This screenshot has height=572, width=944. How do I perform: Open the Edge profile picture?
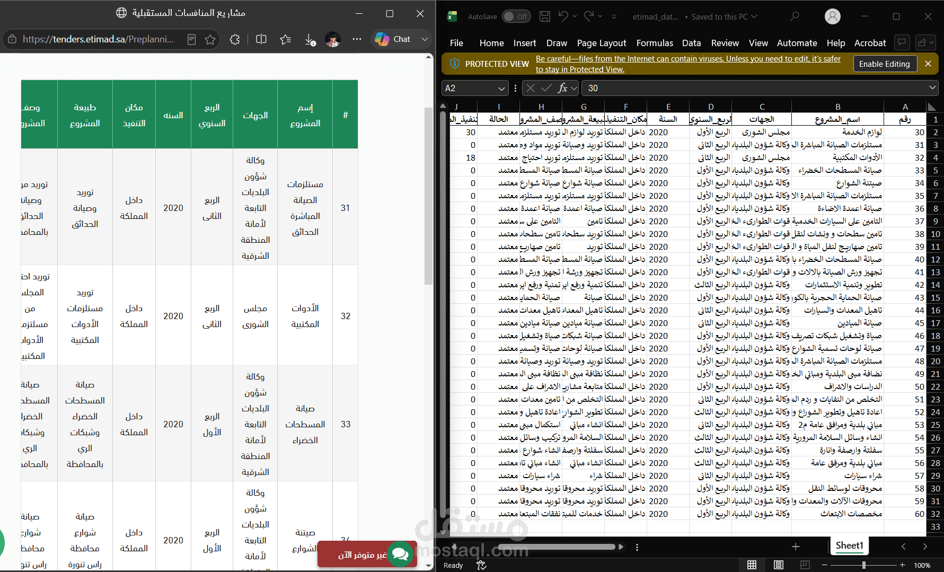332,39
